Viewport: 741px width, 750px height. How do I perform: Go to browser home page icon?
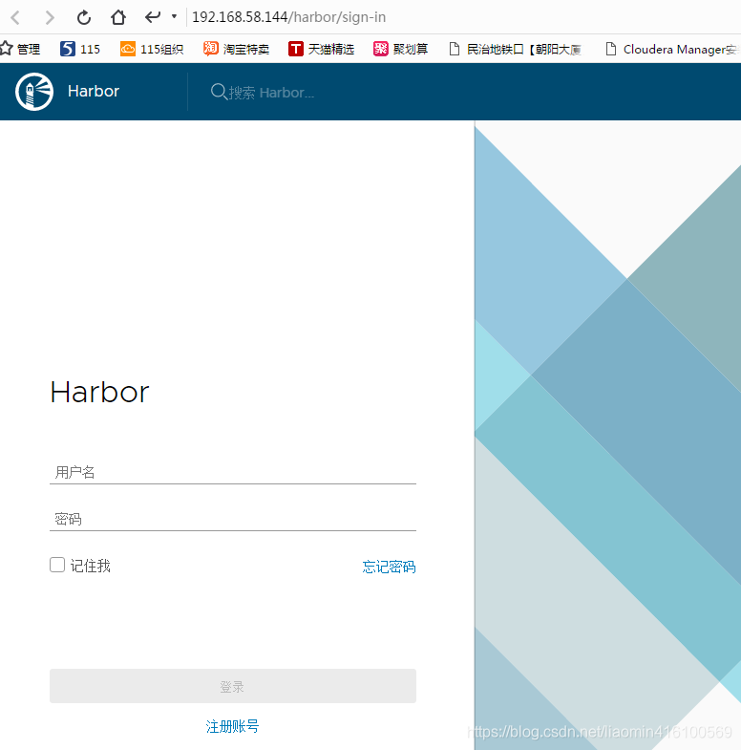coord(118,18)
